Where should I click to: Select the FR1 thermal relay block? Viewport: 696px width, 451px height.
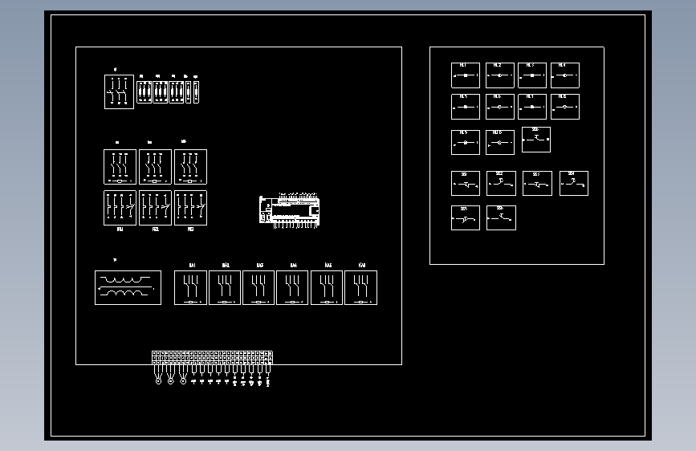[120, 208]
